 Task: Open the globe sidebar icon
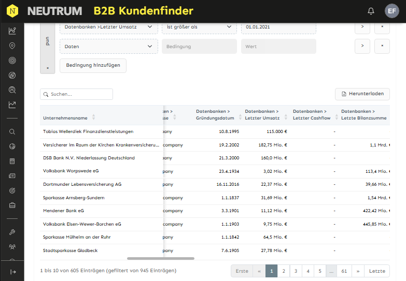(x=12, y=146)
